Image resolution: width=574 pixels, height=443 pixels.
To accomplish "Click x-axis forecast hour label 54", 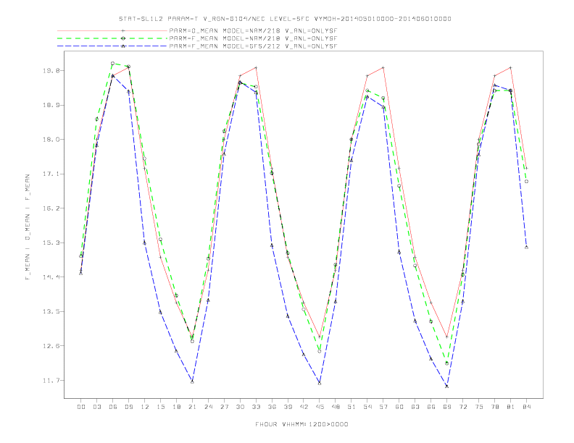I will tap(367, 407).
